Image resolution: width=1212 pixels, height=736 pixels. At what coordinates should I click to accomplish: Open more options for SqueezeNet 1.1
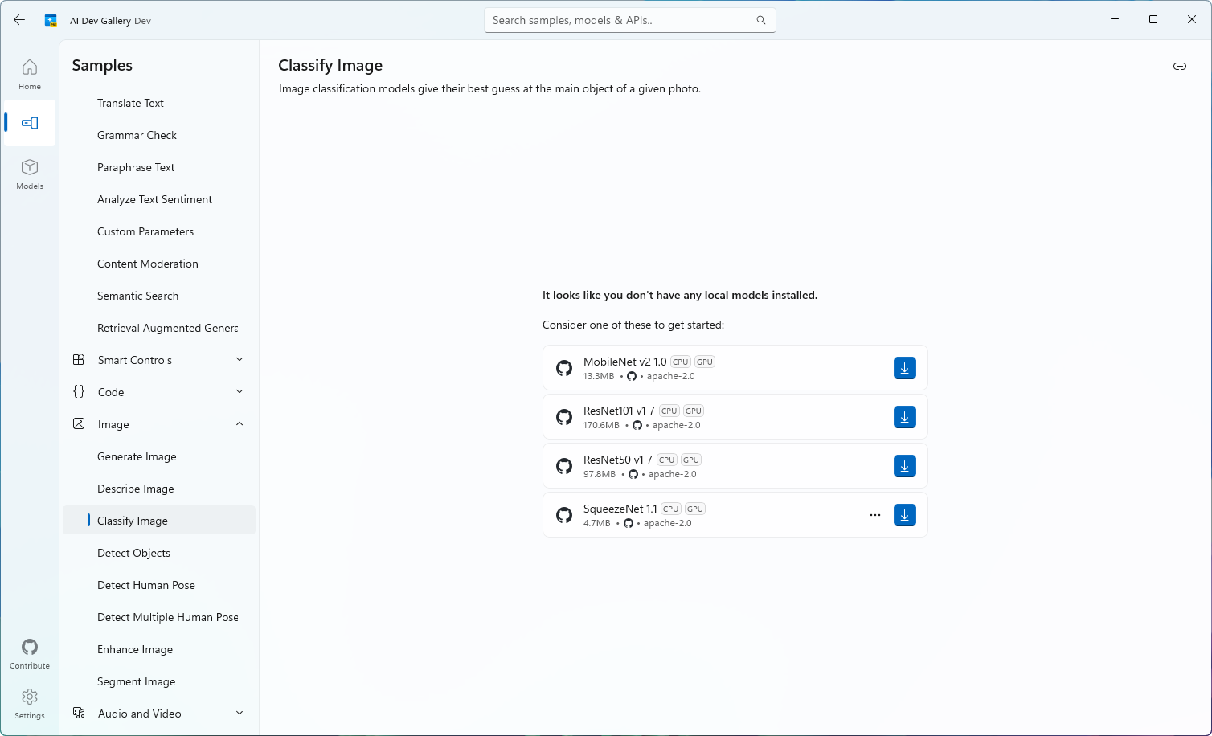[875, 515]
